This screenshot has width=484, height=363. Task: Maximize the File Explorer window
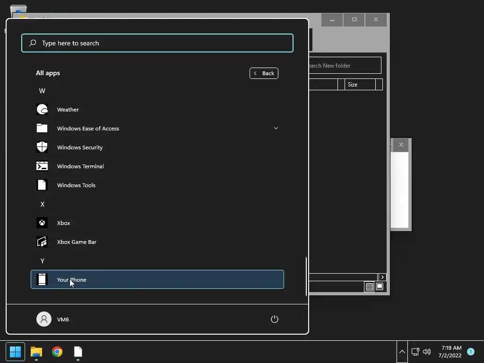point(354,19)
